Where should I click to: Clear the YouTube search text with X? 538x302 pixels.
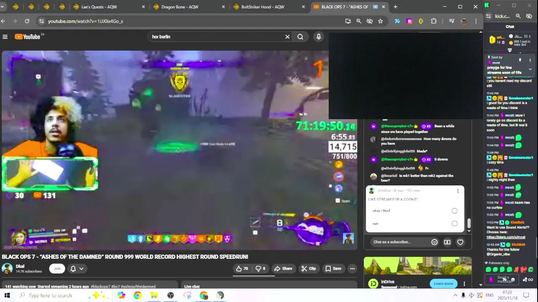coord(287,37)
